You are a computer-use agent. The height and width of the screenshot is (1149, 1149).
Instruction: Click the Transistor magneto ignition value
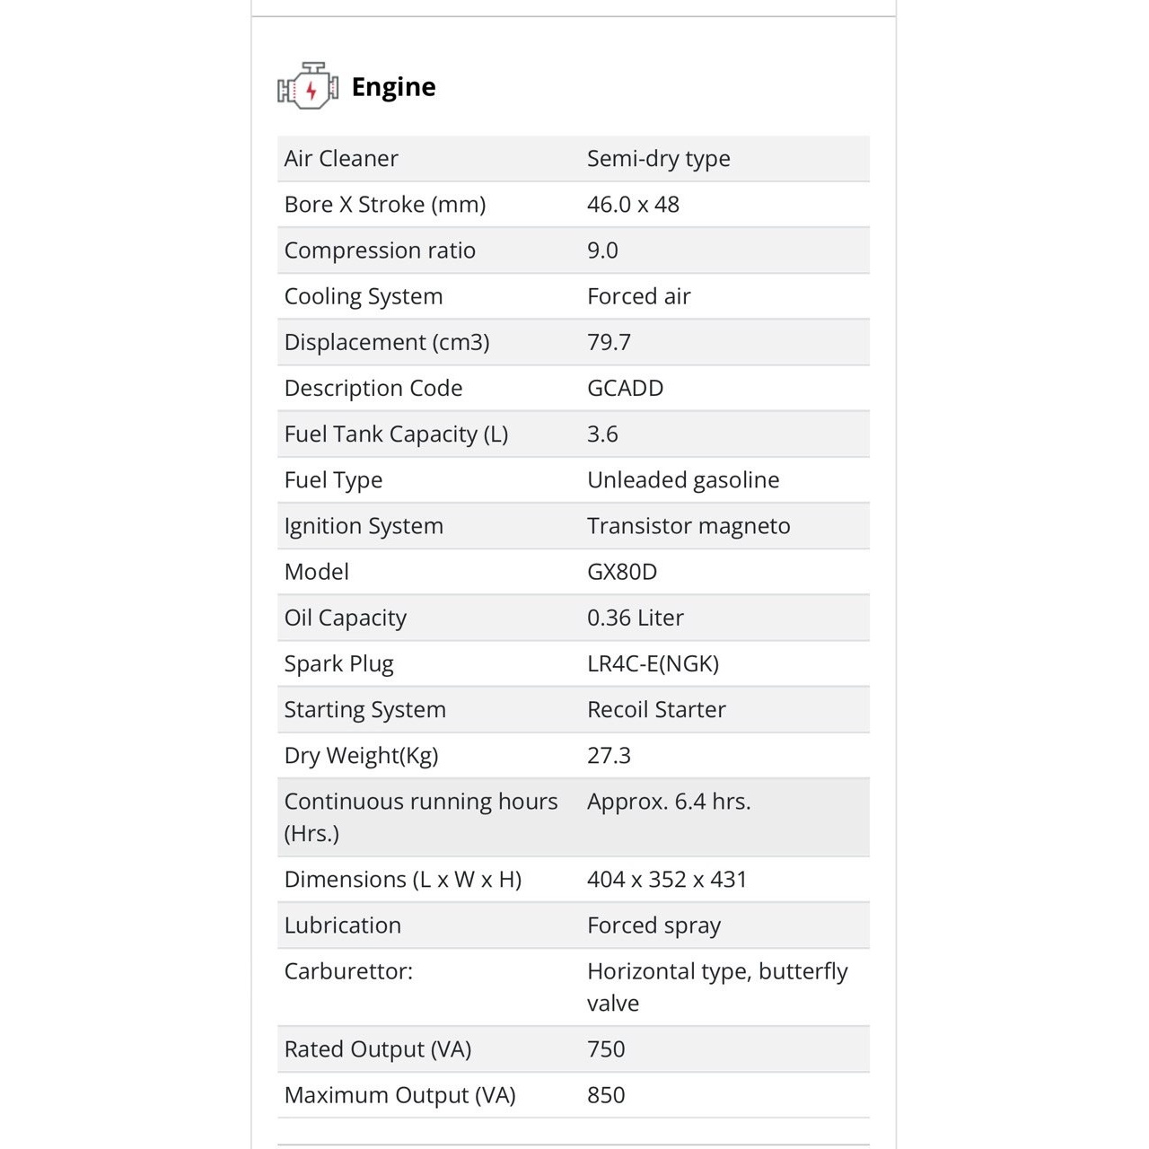click(x=689, y=526)
